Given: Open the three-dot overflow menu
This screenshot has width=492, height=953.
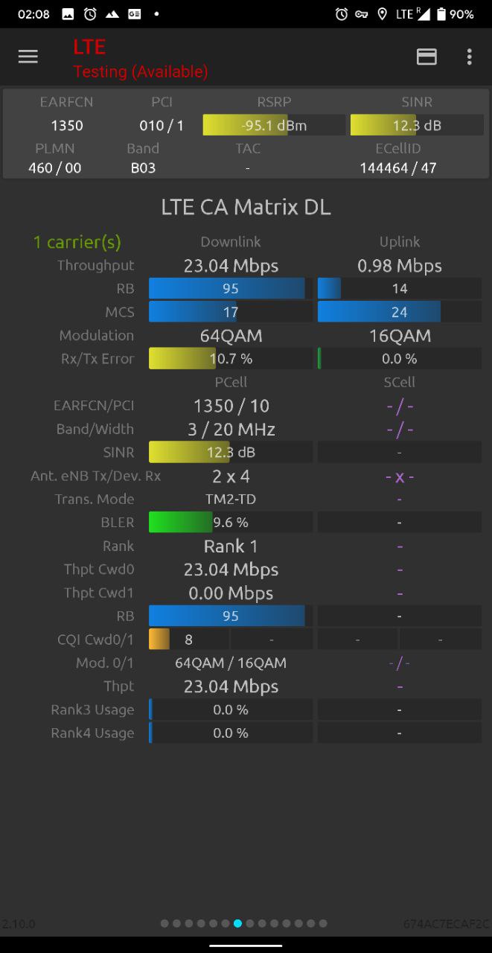Looking at the screenshot, I should pos(469,57).
